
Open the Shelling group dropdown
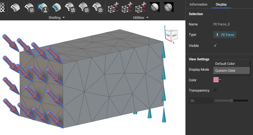(x=64, y=17)
